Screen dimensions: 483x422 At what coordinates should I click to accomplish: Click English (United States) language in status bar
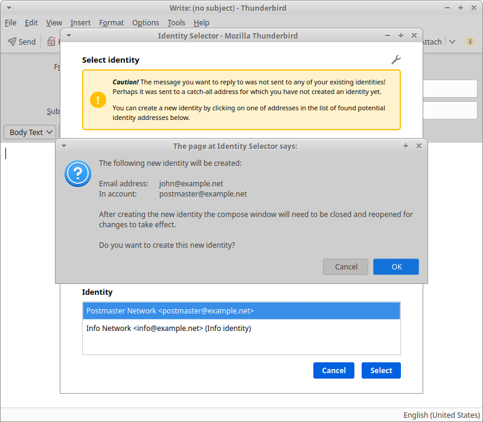441,415
